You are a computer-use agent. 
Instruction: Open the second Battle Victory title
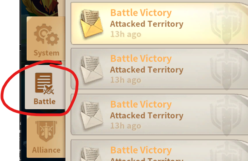pos(141,59)
